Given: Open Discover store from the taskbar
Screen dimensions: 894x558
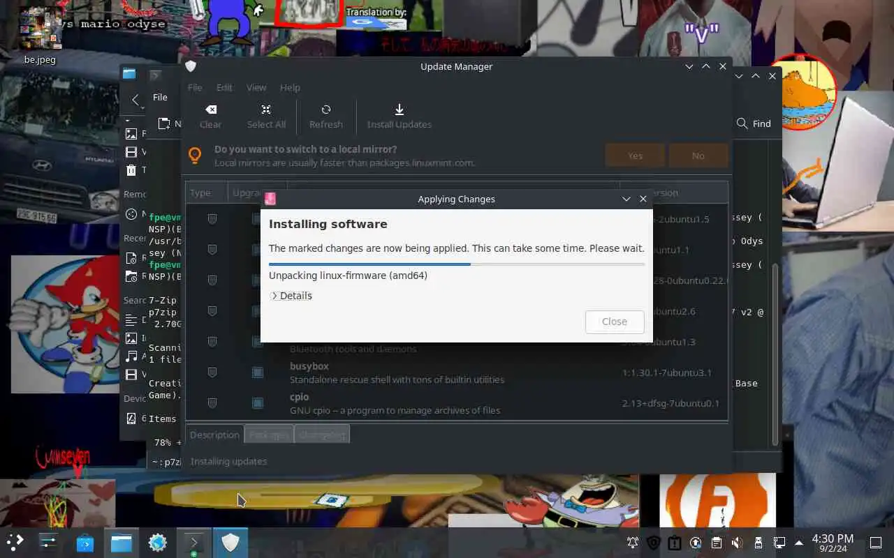Looking at the screenshot, I should pyautogui.click(x=85, y=543).
